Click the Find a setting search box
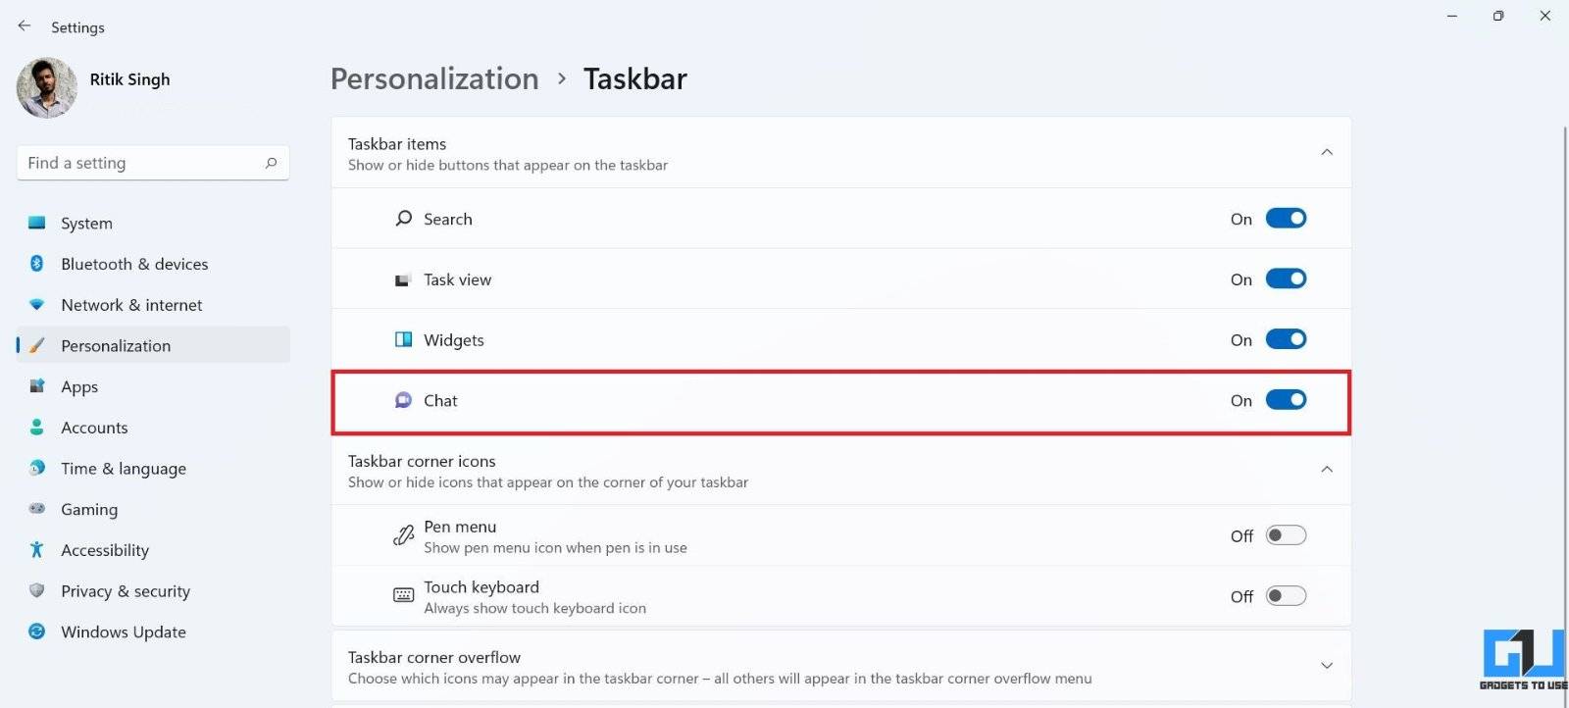Viewport: 1569px width, 708px height. [x=153, y=163]
